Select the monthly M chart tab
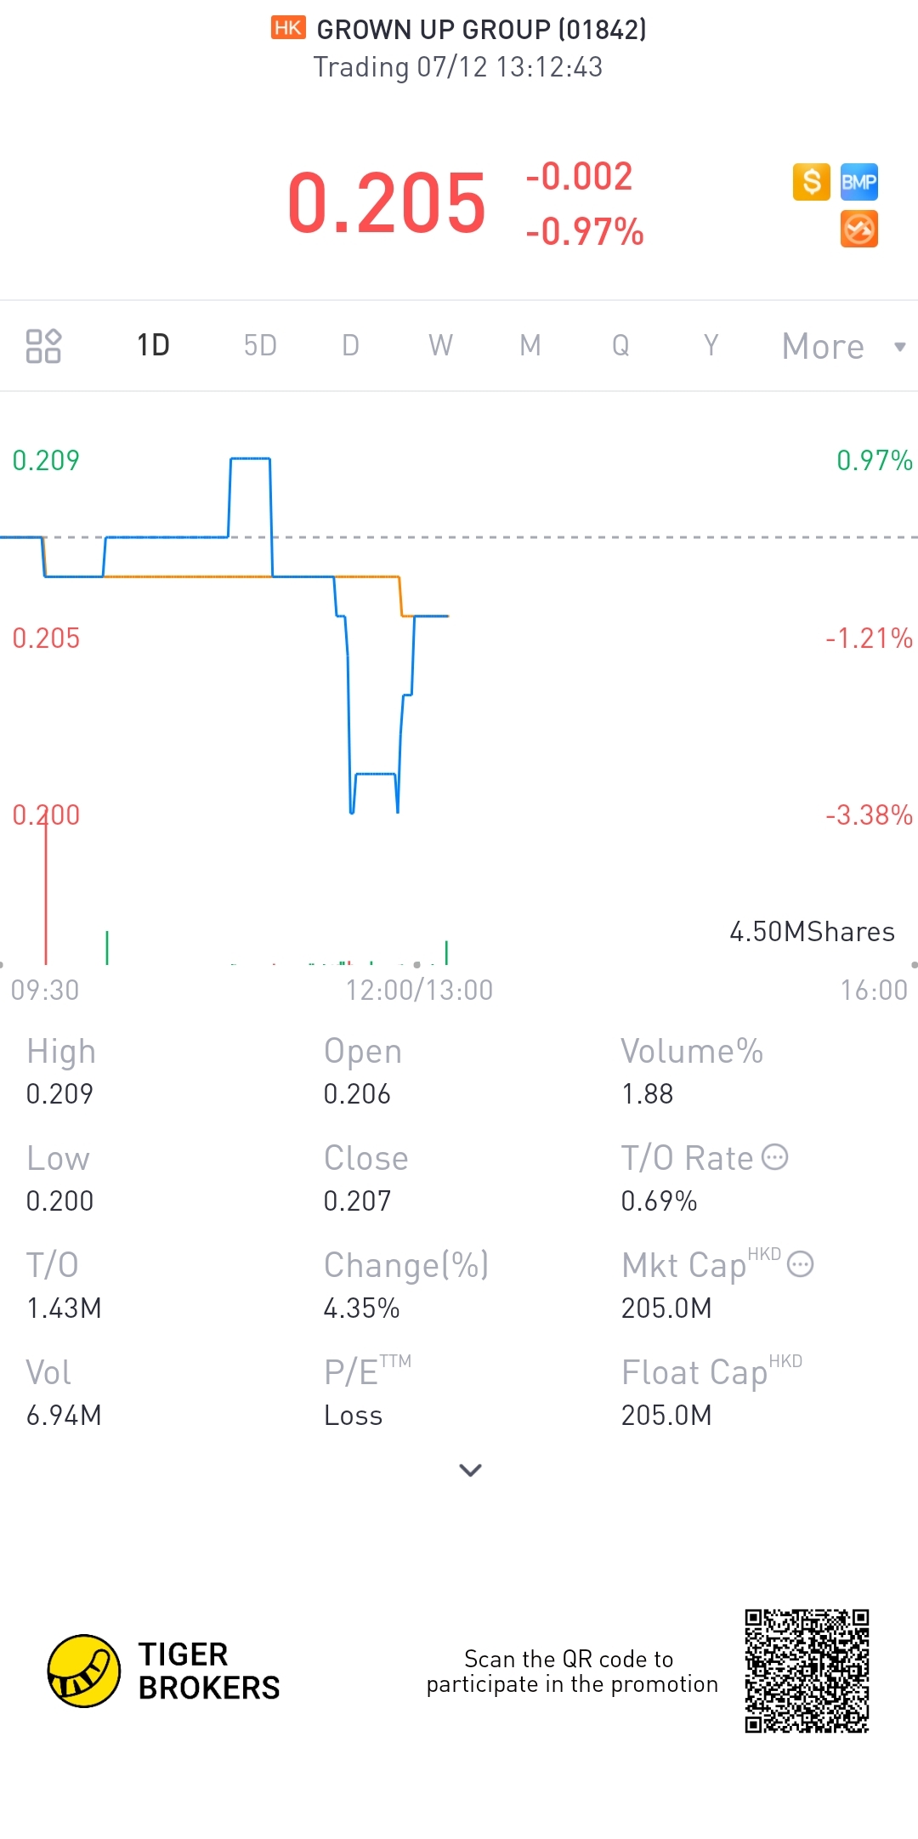 tap(530, 346)
